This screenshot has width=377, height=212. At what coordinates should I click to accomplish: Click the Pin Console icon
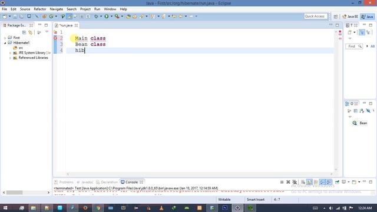point(337,182)
